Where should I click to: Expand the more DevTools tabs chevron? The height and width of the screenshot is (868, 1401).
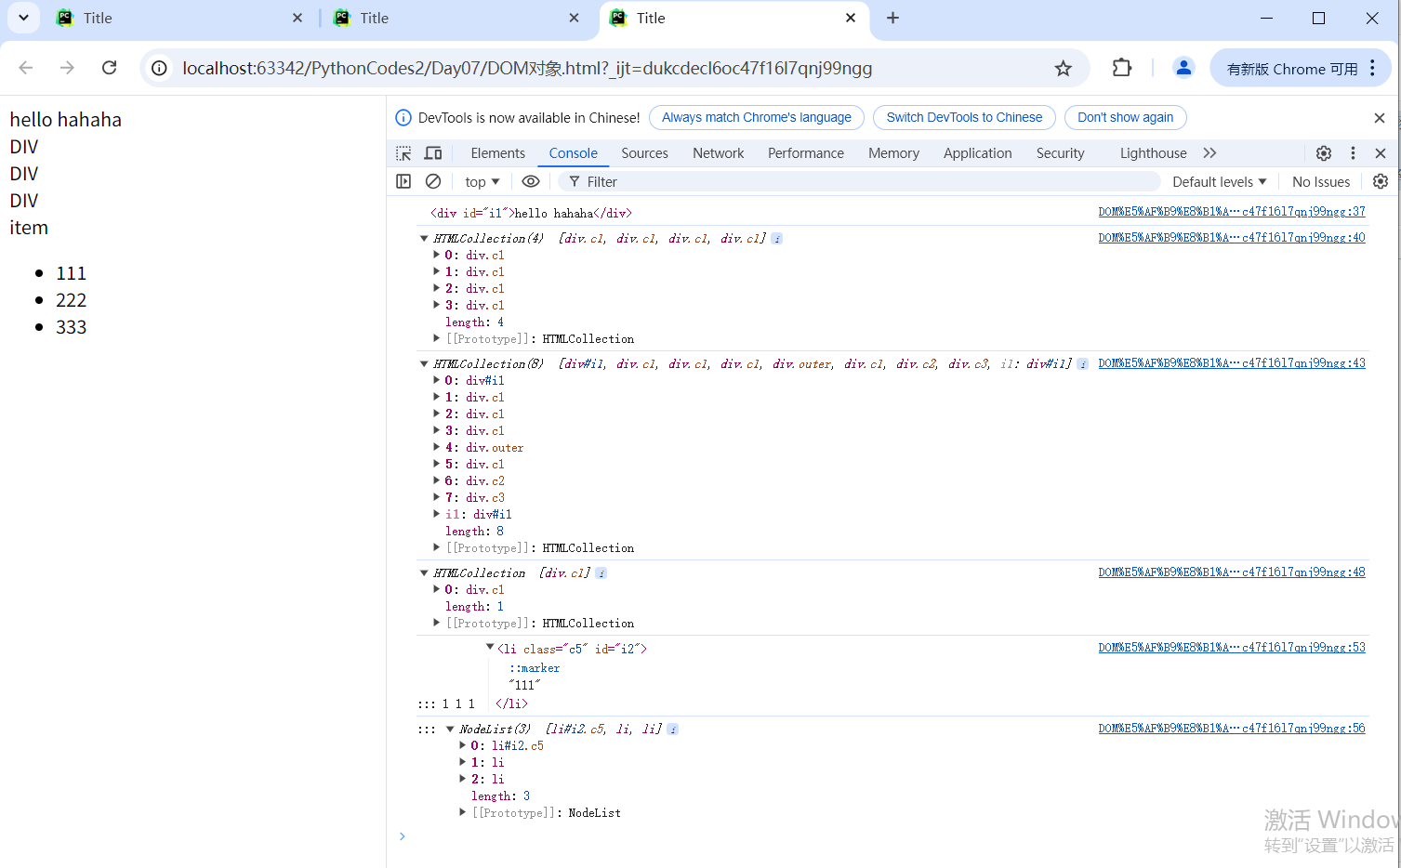click(1209, 153)
